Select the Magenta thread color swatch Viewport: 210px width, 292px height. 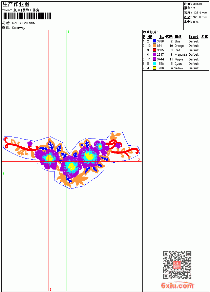click(154, 54)
